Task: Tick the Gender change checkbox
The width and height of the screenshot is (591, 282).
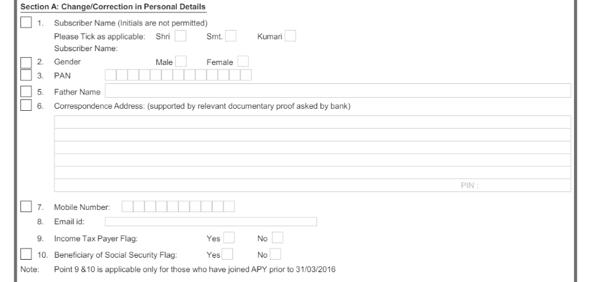Action: (26, 62)
